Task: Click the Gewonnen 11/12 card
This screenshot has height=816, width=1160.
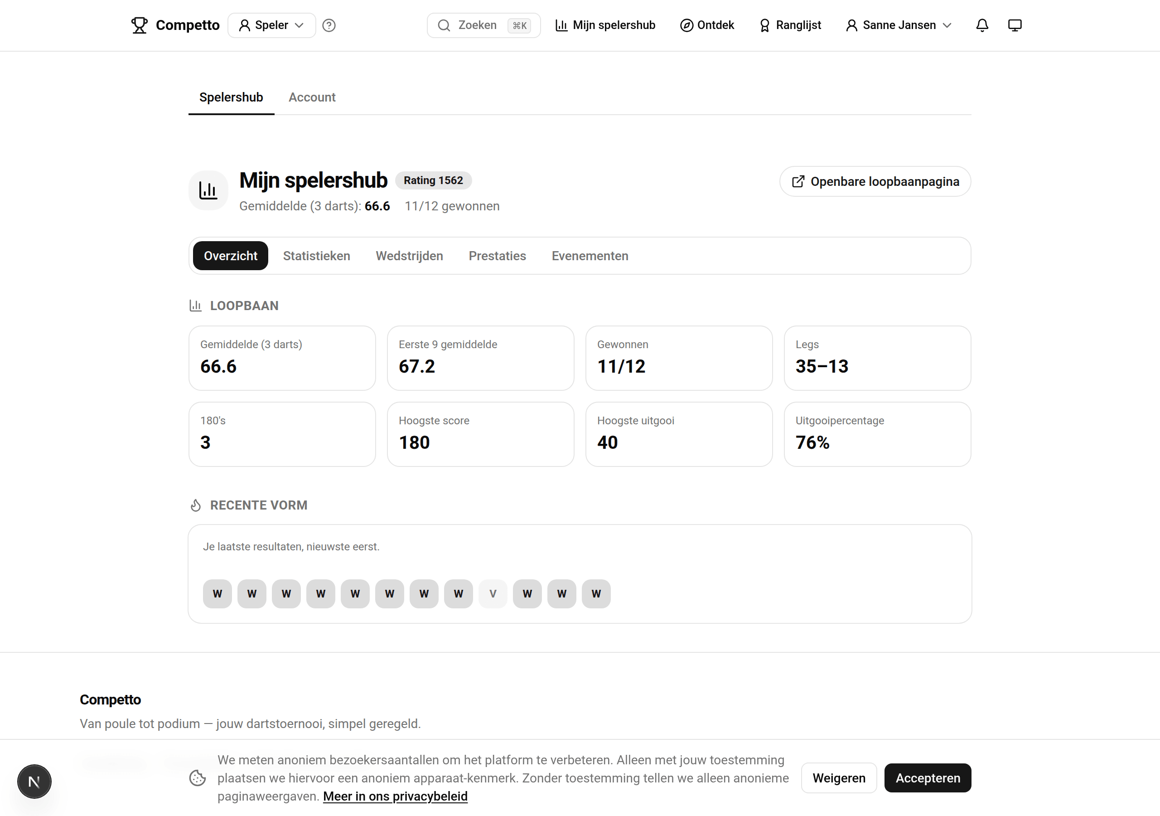Action: pyautogui.click(x=678, y=358)
